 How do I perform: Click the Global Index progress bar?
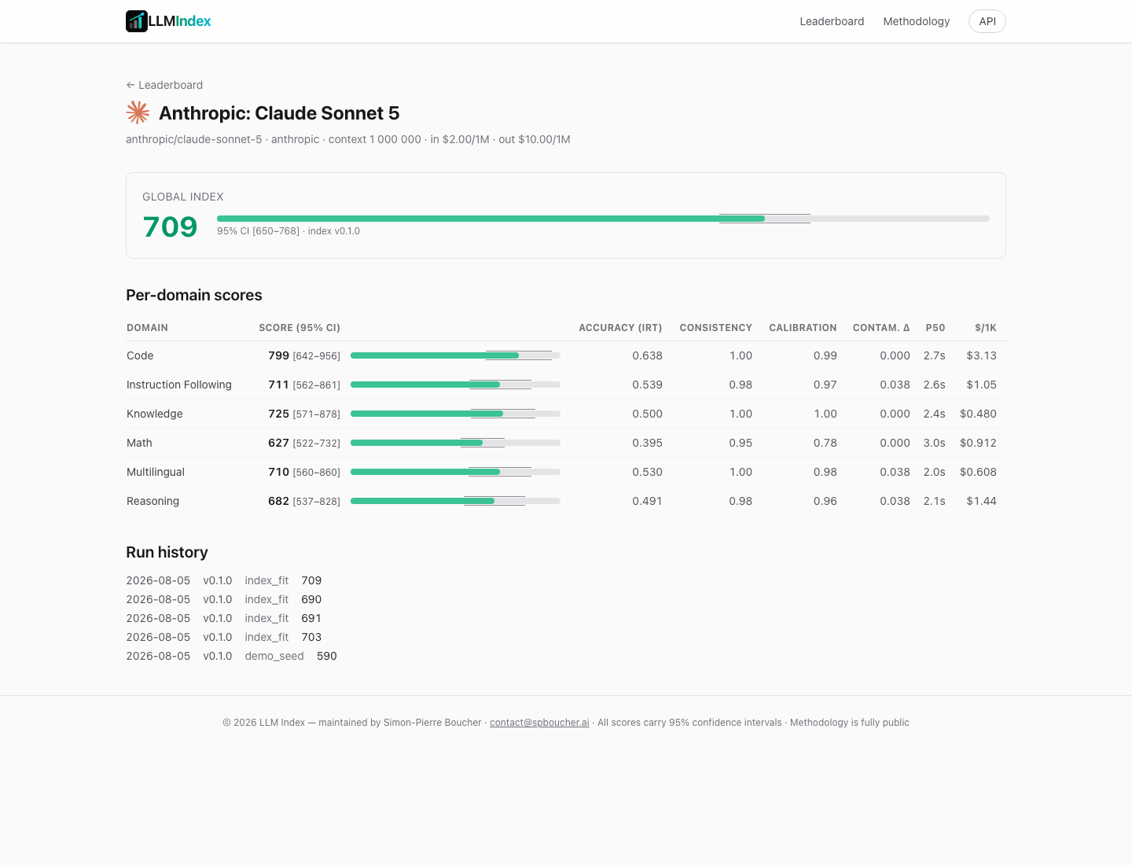pos(603,219)
